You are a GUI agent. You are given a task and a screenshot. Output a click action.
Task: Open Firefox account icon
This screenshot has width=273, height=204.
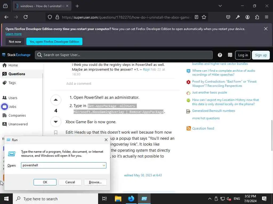click(x=247, y=17)
